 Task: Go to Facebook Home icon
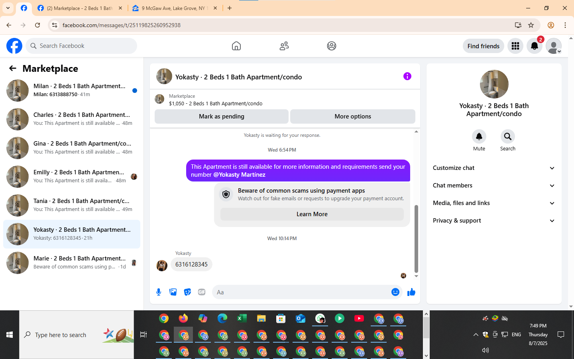point(236,46)
